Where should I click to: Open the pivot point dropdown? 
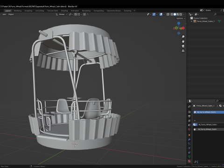pyautogui.click(x=71, y=14)
